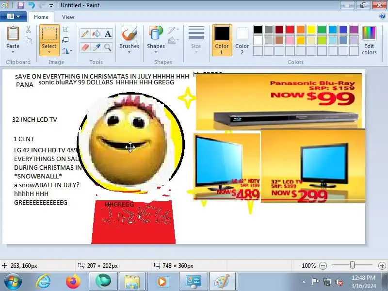This screenshot has width=388, height=291.
Task: Open the shape Fill dropdown
Action: coord(174,40)
